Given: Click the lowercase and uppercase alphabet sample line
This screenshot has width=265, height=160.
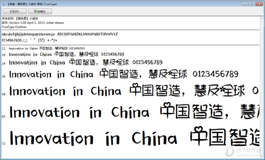Looking at the screenshot, I should click(x=60, y=34).
